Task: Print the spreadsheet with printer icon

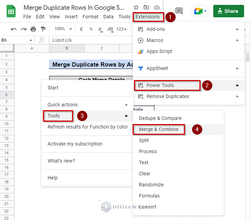Action: (33, 29)
